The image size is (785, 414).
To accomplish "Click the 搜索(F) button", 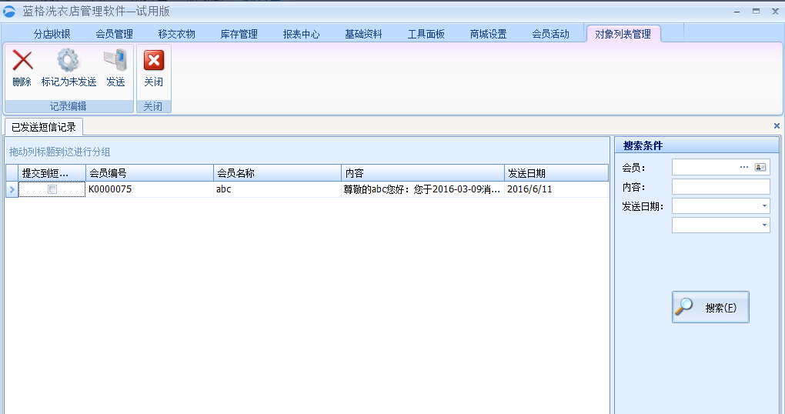I will 710,307.
